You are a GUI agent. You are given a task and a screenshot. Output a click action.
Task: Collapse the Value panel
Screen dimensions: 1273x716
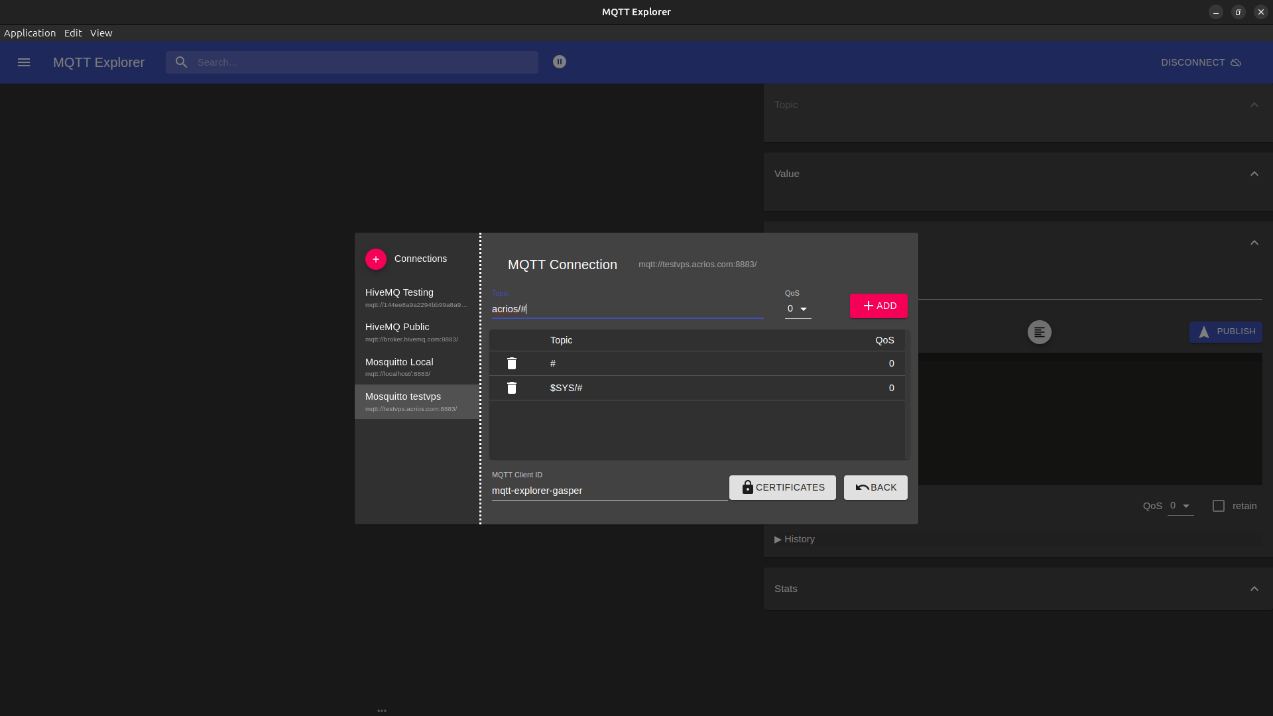1254,174
